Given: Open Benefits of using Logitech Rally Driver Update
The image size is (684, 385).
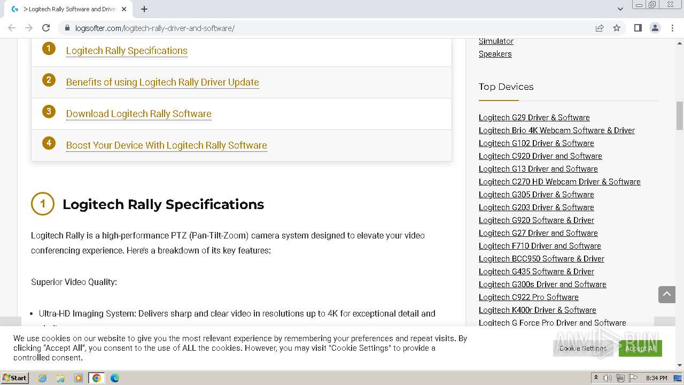Looking at the screenshot, I should 162,82.
